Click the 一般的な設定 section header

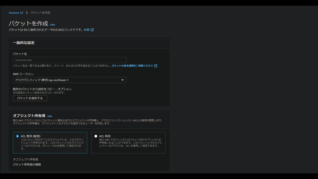tap(24, 43)
